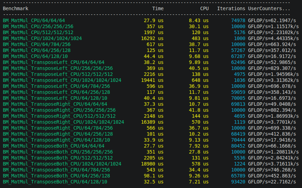The width and height of the screenshot is (302, 188).
Task: Click the 8.43 us CPU value
Action: 198,20
